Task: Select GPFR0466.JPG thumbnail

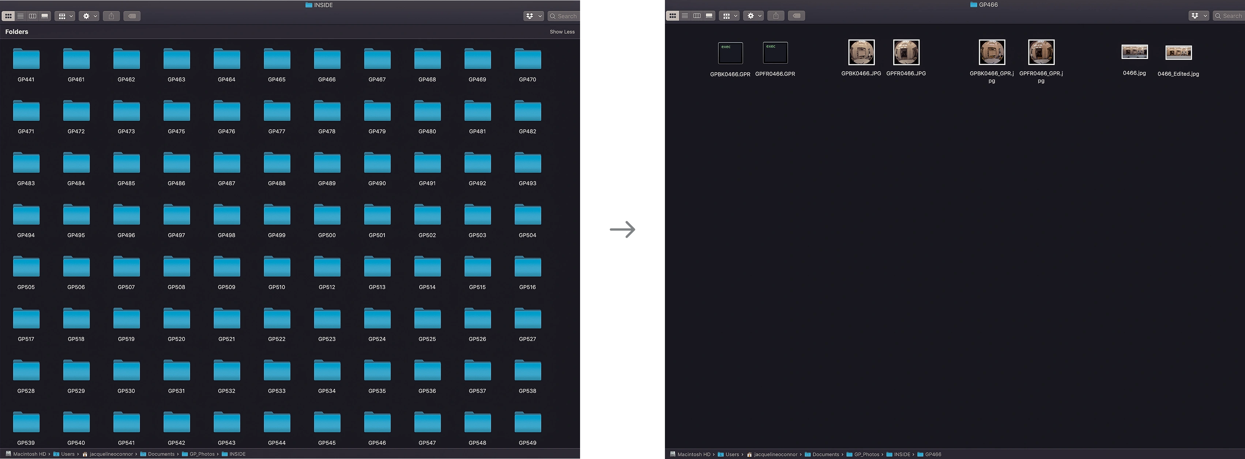Action: tap(906, 52)
